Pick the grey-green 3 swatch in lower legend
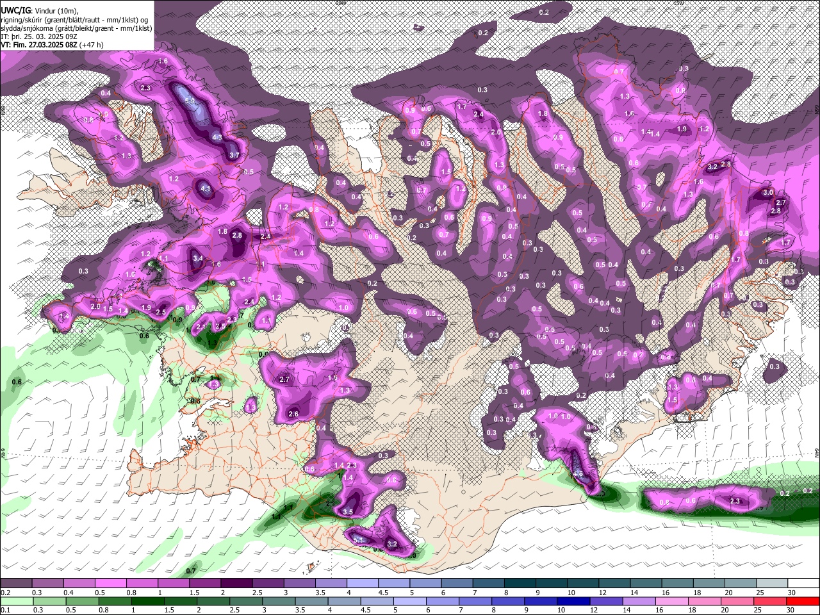The image size is (820, 615). [x=279, y=601]
